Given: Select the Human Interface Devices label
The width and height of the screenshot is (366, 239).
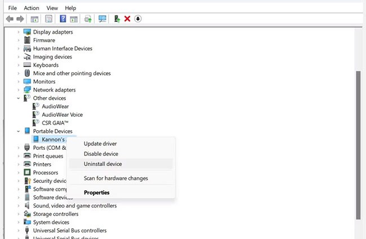Looking at the screenshot, I should [x=63, y=48].
